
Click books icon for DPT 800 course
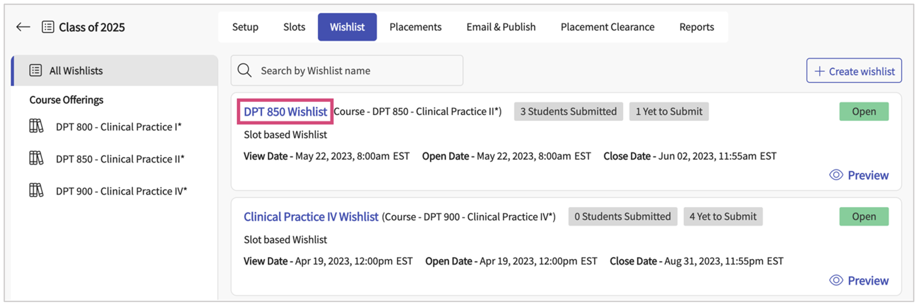pyautogui.click(x=36, y=126)
